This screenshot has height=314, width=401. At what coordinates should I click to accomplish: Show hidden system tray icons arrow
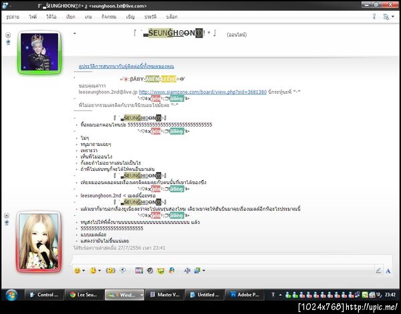coord(281,295)
